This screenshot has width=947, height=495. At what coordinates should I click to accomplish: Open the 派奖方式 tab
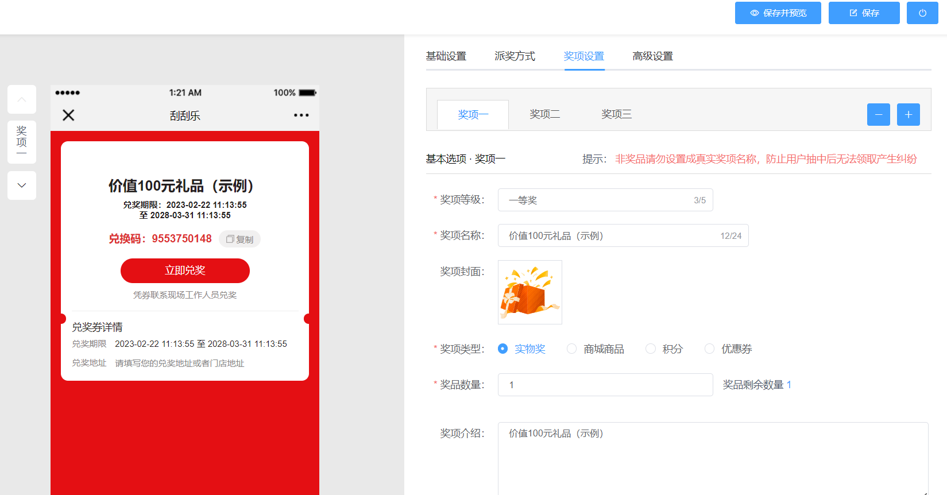(515, 56)
